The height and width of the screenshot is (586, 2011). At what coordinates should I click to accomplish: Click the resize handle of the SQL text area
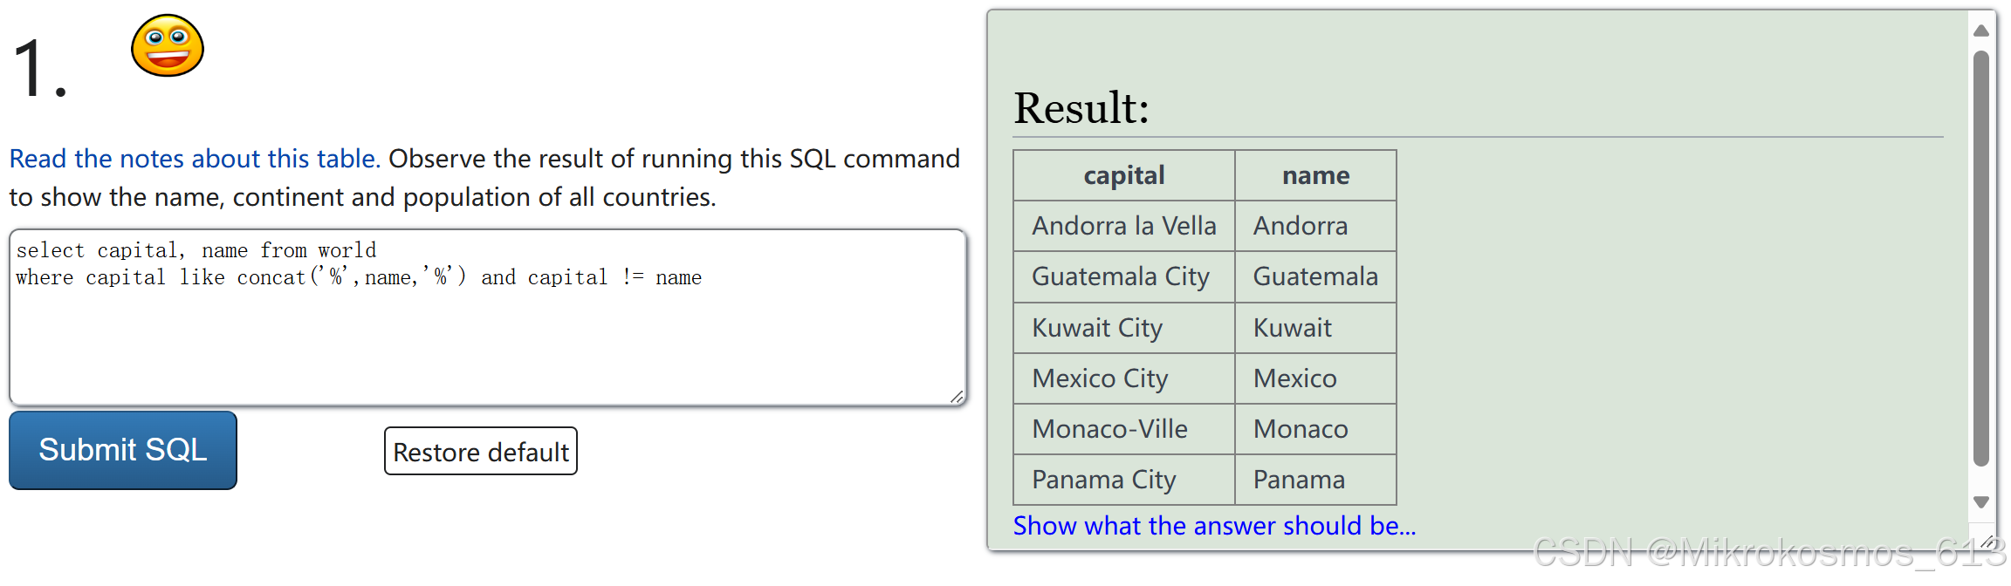tap(957, 397)
